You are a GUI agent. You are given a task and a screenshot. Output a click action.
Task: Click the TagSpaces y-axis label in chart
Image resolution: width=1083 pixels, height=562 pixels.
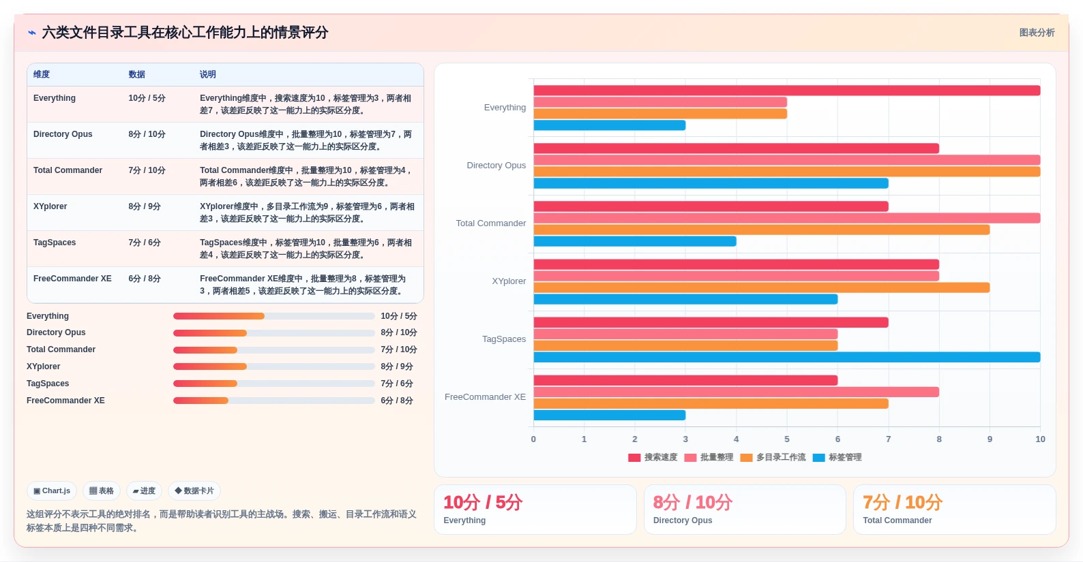tap(504, 339)
